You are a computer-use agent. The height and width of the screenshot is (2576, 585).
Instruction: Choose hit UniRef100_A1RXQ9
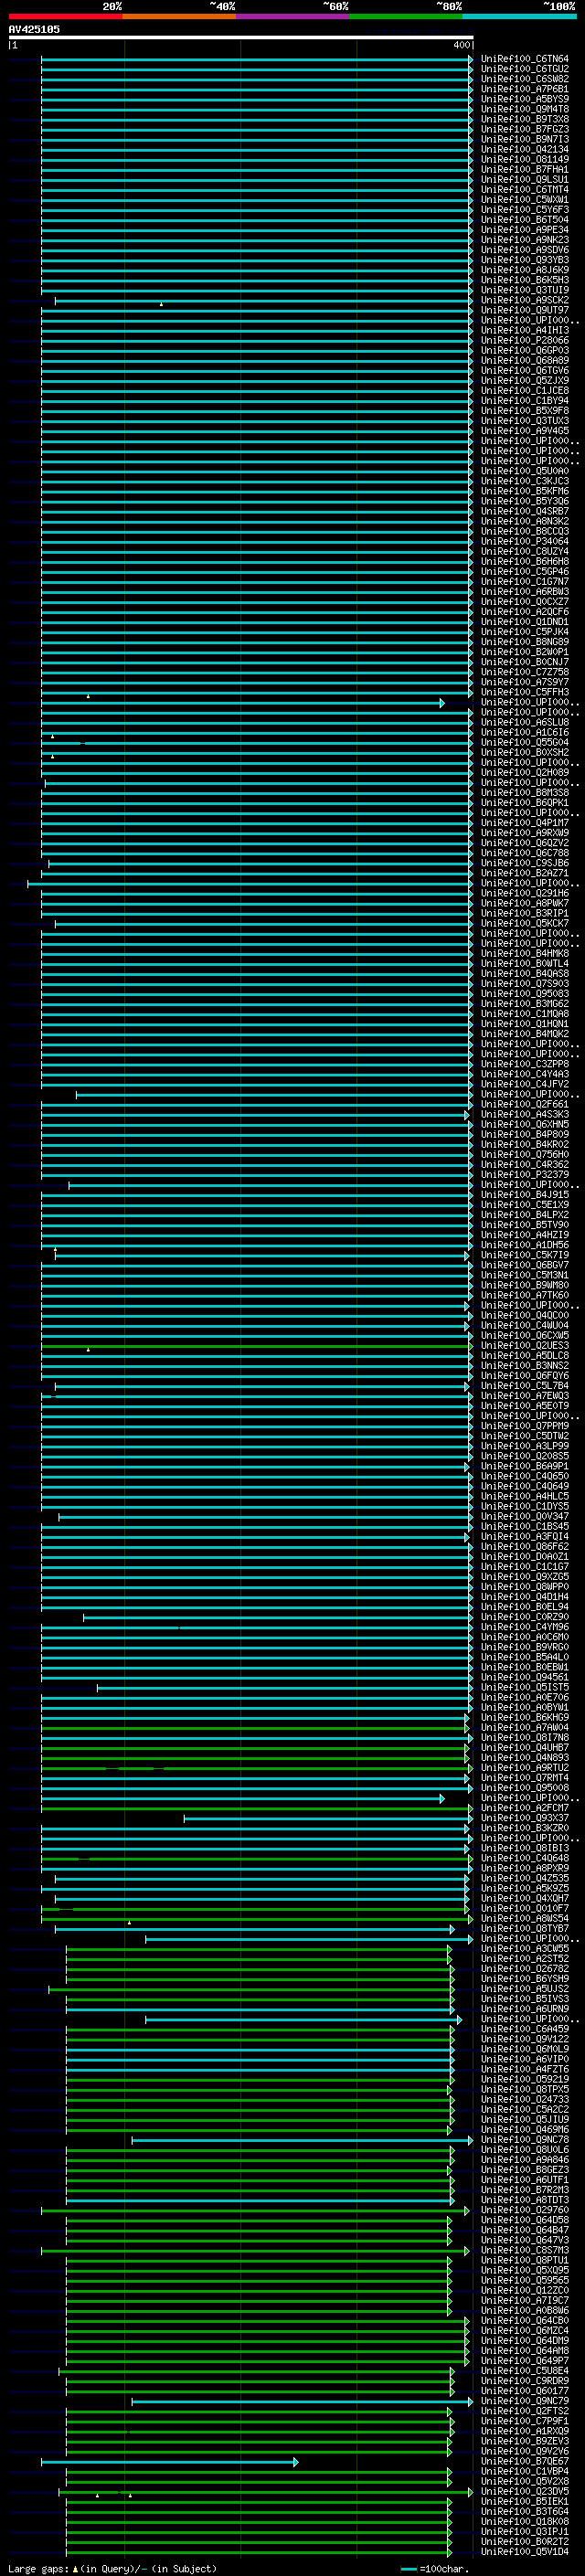tap(524, 2430)
